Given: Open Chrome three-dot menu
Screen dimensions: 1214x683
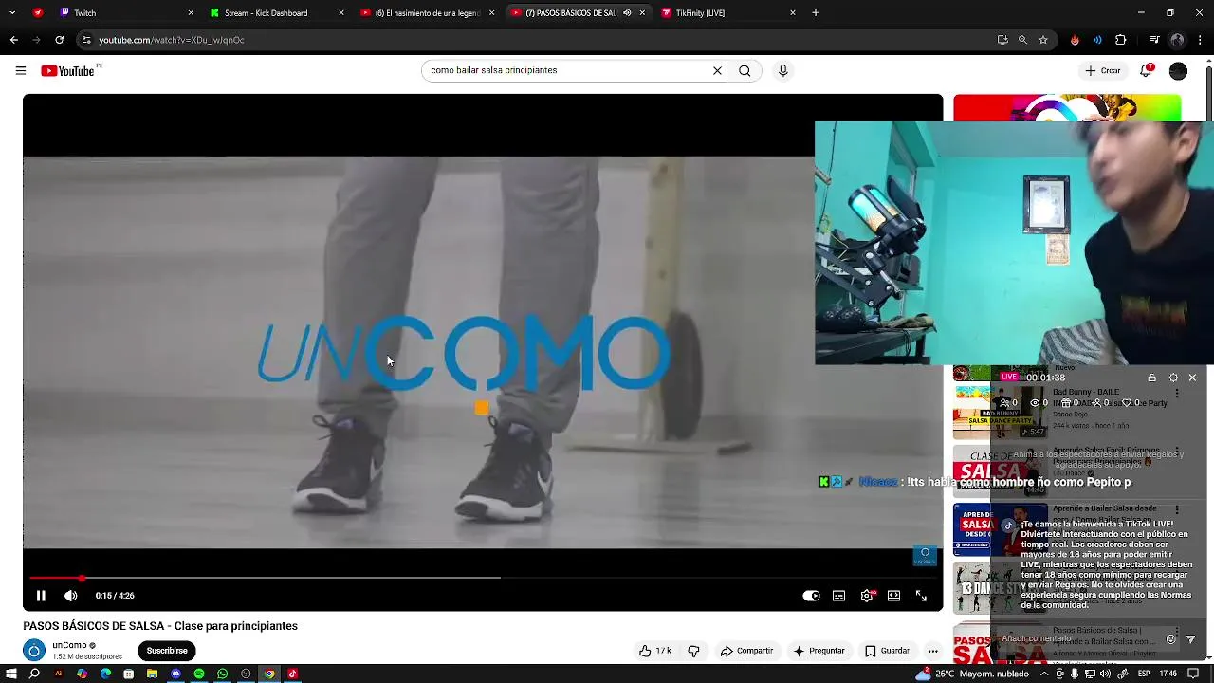Looking at the screenshot, I should click(x=1201, y=40).
